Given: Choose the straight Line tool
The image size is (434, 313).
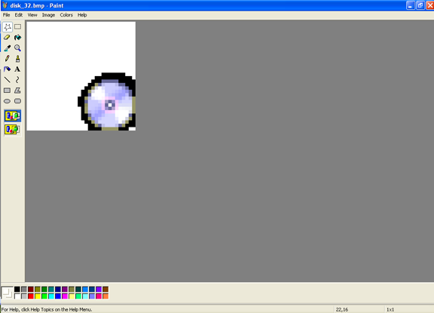Looking at the screenshot, I should click(8, 80).
